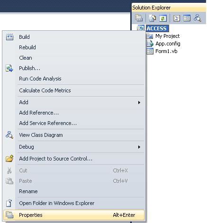Click Show All Files toolbar icon
207x223 pixels.
(152, 18)
